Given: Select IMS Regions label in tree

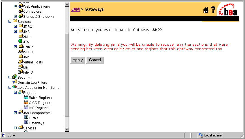Looking at the screenshot, I should tap(38, 108).
